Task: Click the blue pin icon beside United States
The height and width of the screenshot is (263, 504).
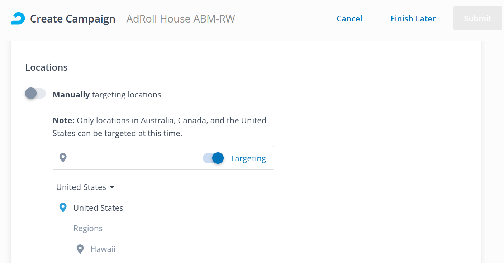Action: tap(63, 208)
